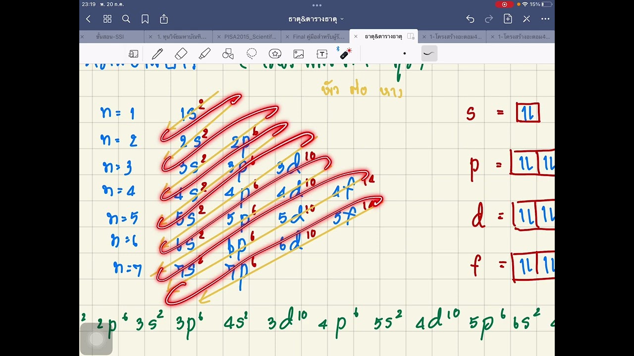Go back using the back chevron
Screen dimensions: 634x356
(88, 19)
